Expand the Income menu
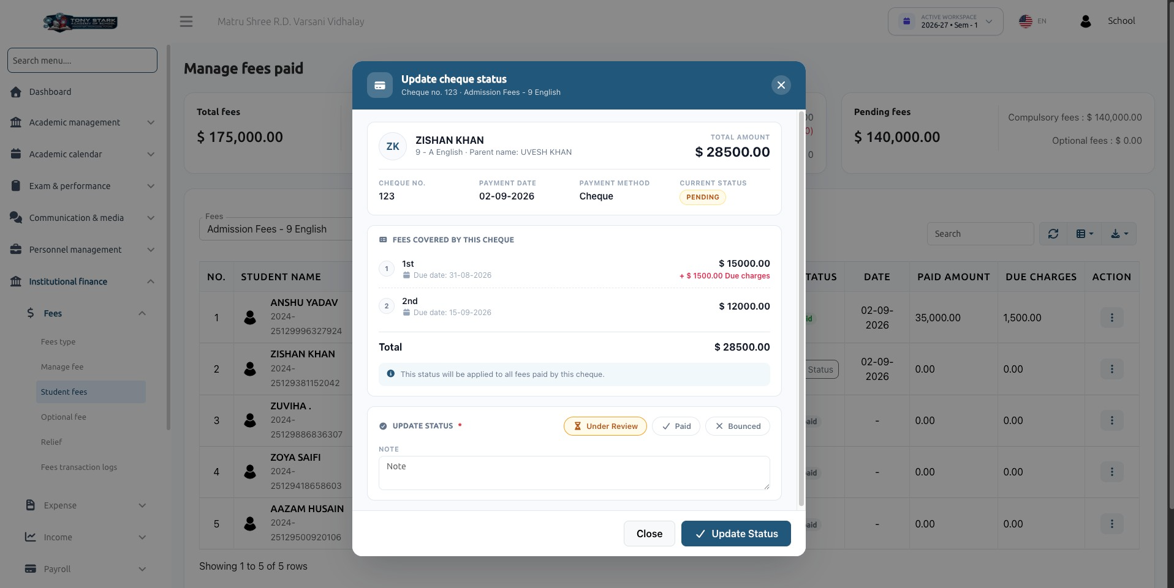1174x588 pixels. click(86, 537)
